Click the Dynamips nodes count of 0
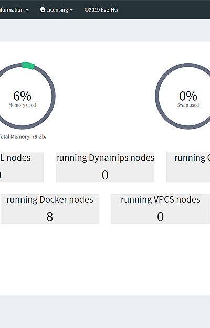The height and width of the screenshot is (328, 210). (x=105, y=175)
